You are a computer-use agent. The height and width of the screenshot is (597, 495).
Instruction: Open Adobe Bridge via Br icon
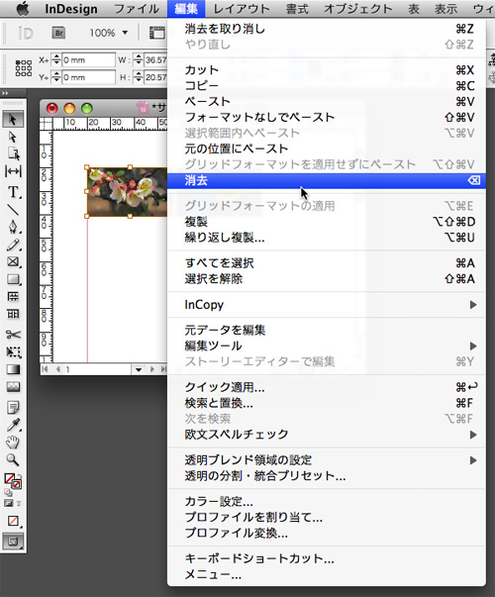[58, 33]
